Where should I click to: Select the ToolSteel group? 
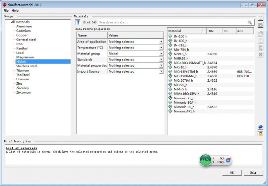click(23, 75)
